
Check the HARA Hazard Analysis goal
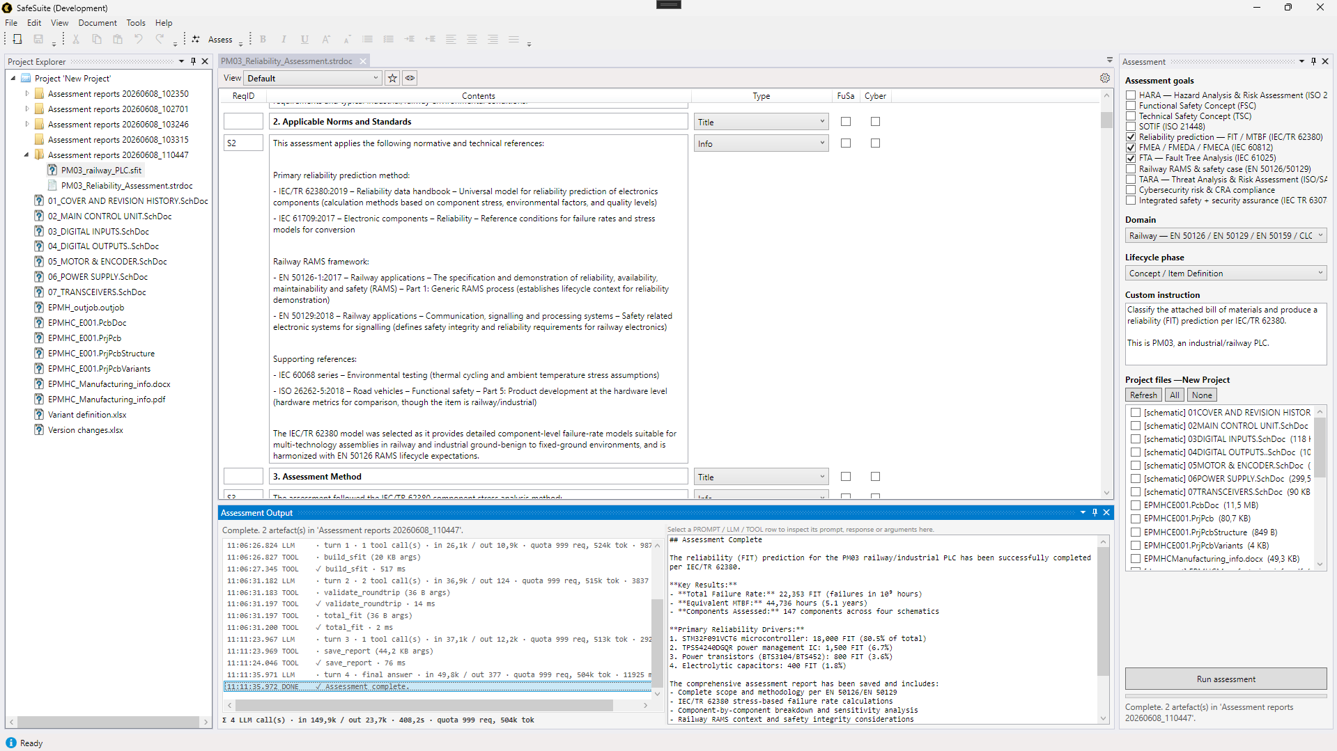(x=1131, y=95)
